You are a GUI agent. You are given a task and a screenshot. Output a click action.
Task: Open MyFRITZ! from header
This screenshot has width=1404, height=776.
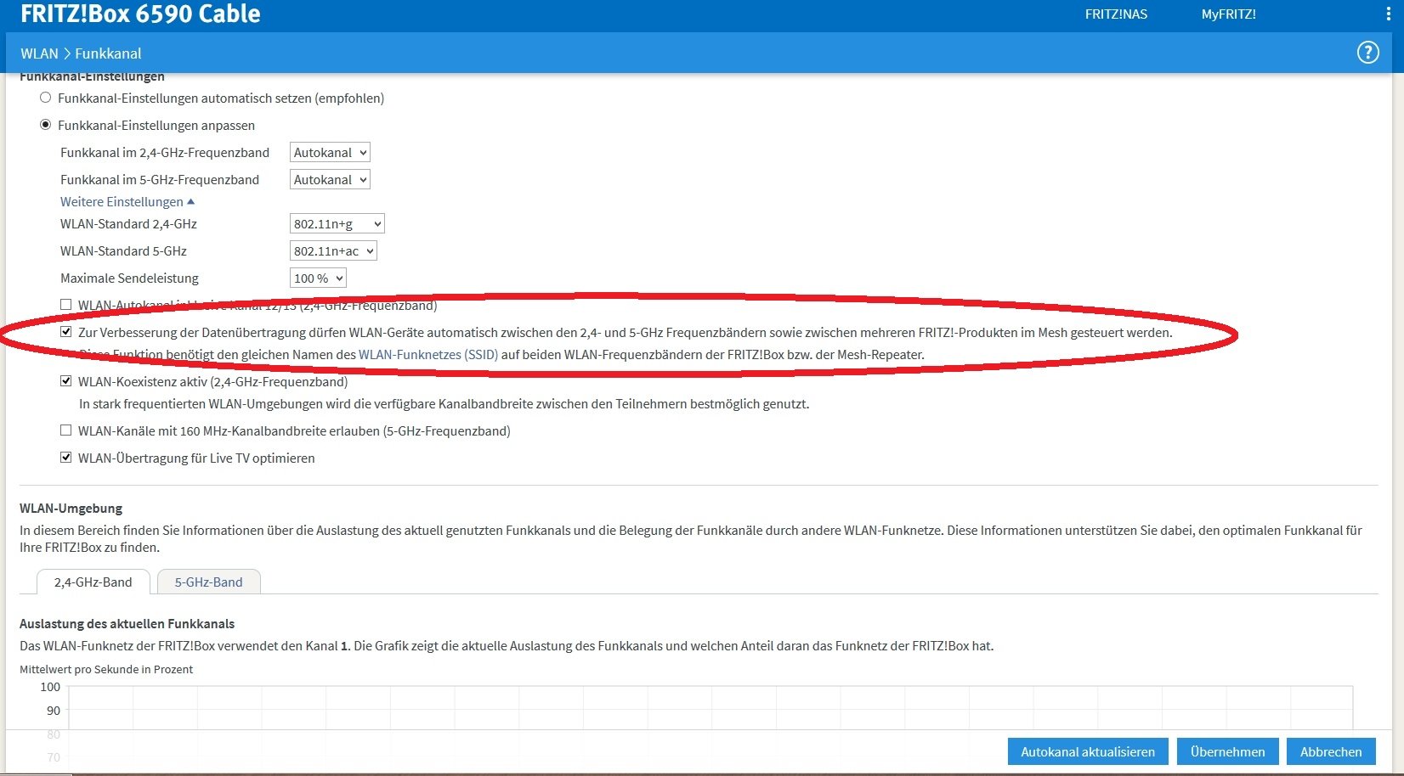point(1229,14)
